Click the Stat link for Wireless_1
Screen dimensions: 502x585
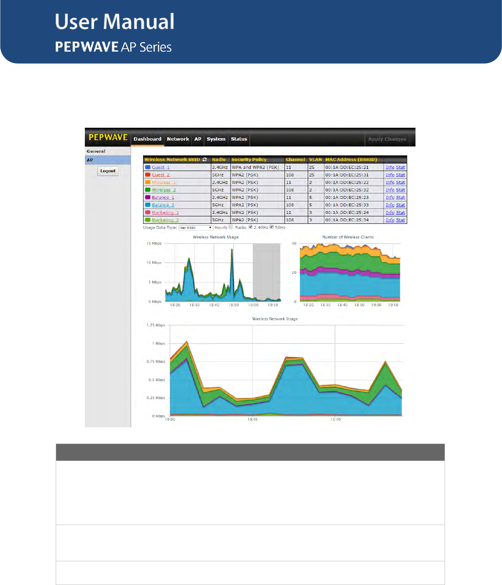click(401, 182)
